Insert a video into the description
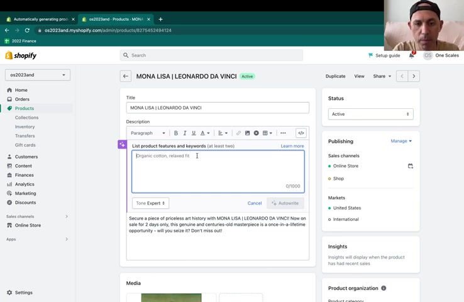This screenshot has height=302, width=464. coord(257,133)
